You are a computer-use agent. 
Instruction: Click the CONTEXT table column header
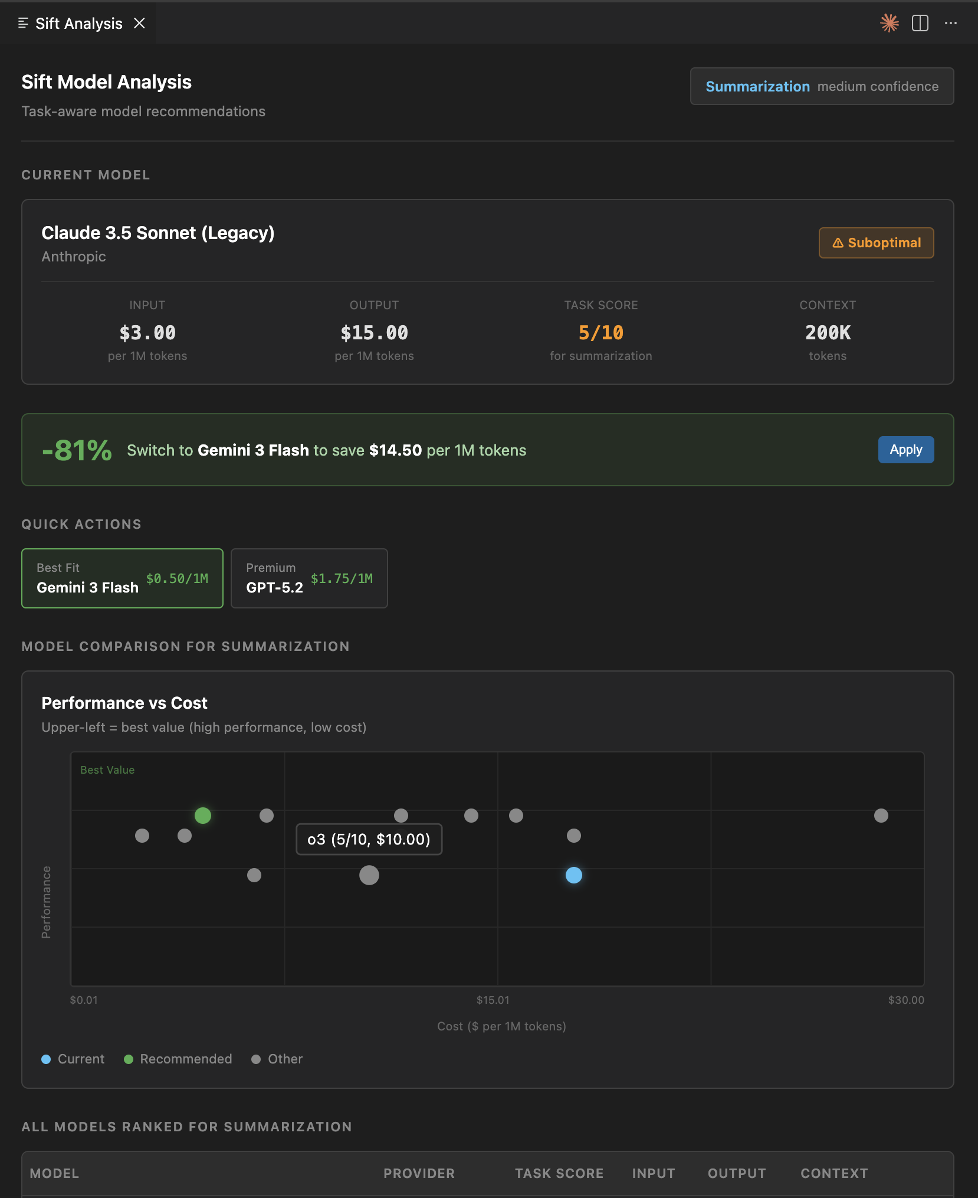pyautogui.click(x=834, y=1173)
